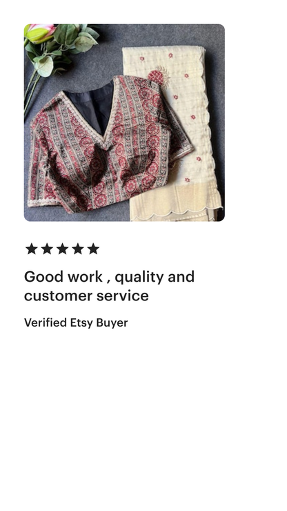The image size is (287, 511).
Task: Click the second star of the rating
Action: 47,249
